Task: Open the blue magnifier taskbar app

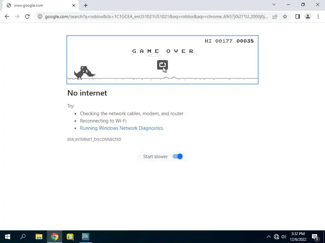Action: coord(86,237)
